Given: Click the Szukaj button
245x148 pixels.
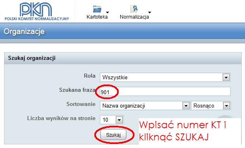Looking at the screenshot, I should [113, 135].
